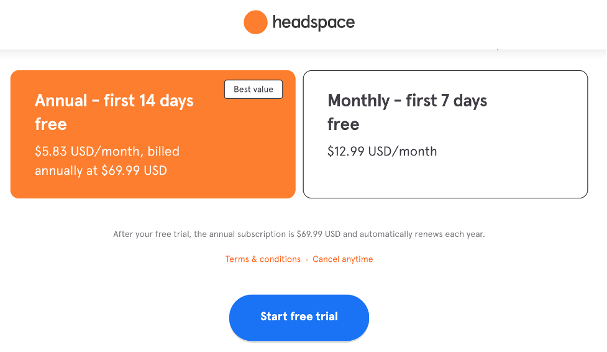This screenshot has width=607, height=352.
Task: Click the headspace wordmark text
Action: tap(314, 22)
